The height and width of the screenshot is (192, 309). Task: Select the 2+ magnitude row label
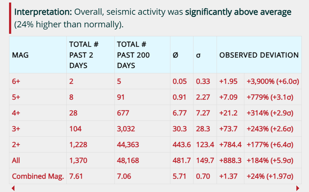(16, 145)
